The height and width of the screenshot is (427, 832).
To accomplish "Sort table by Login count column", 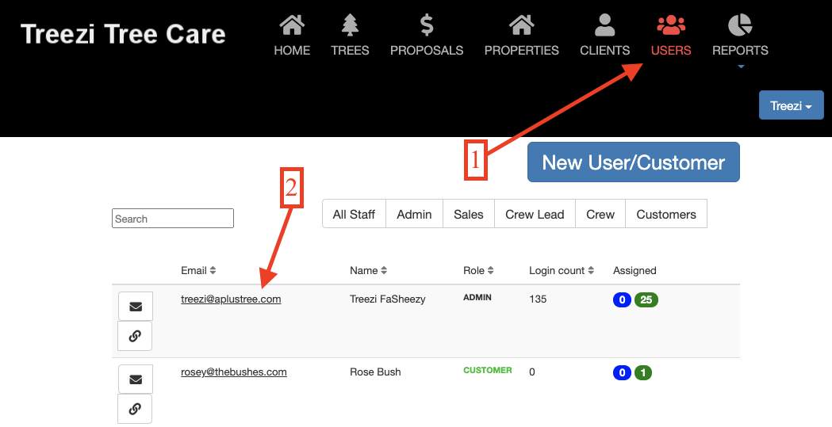I will pyautogui.click(x=562, y=271).
